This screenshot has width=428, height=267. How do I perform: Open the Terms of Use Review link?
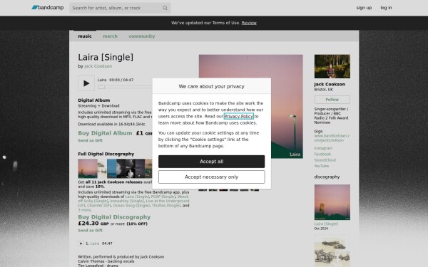tap(249, 23)
